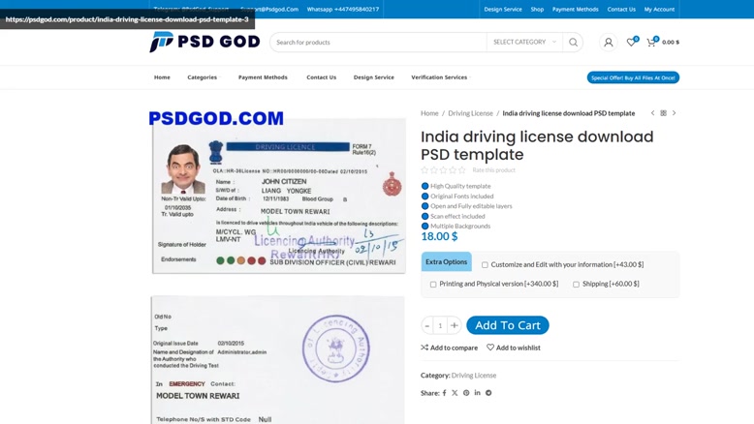This screenshot has height=424, width=754.
Task: Click the 0.00 $ cart total
Action: tap(671, 43)
